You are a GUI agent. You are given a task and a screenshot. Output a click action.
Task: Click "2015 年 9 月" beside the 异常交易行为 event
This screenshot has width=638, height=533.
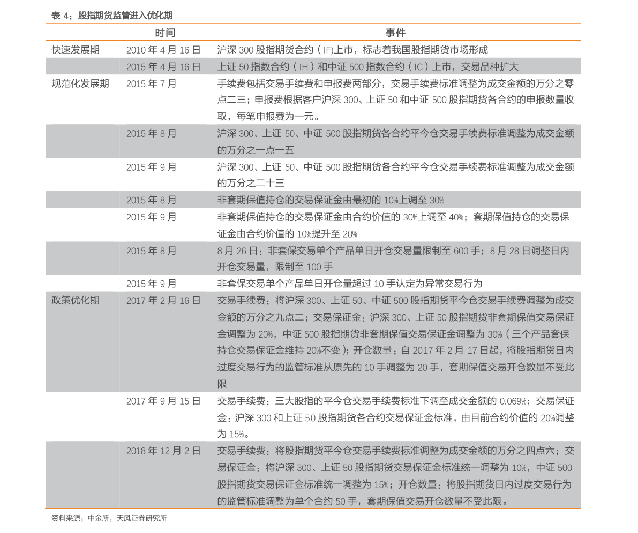tap(152, 284)
